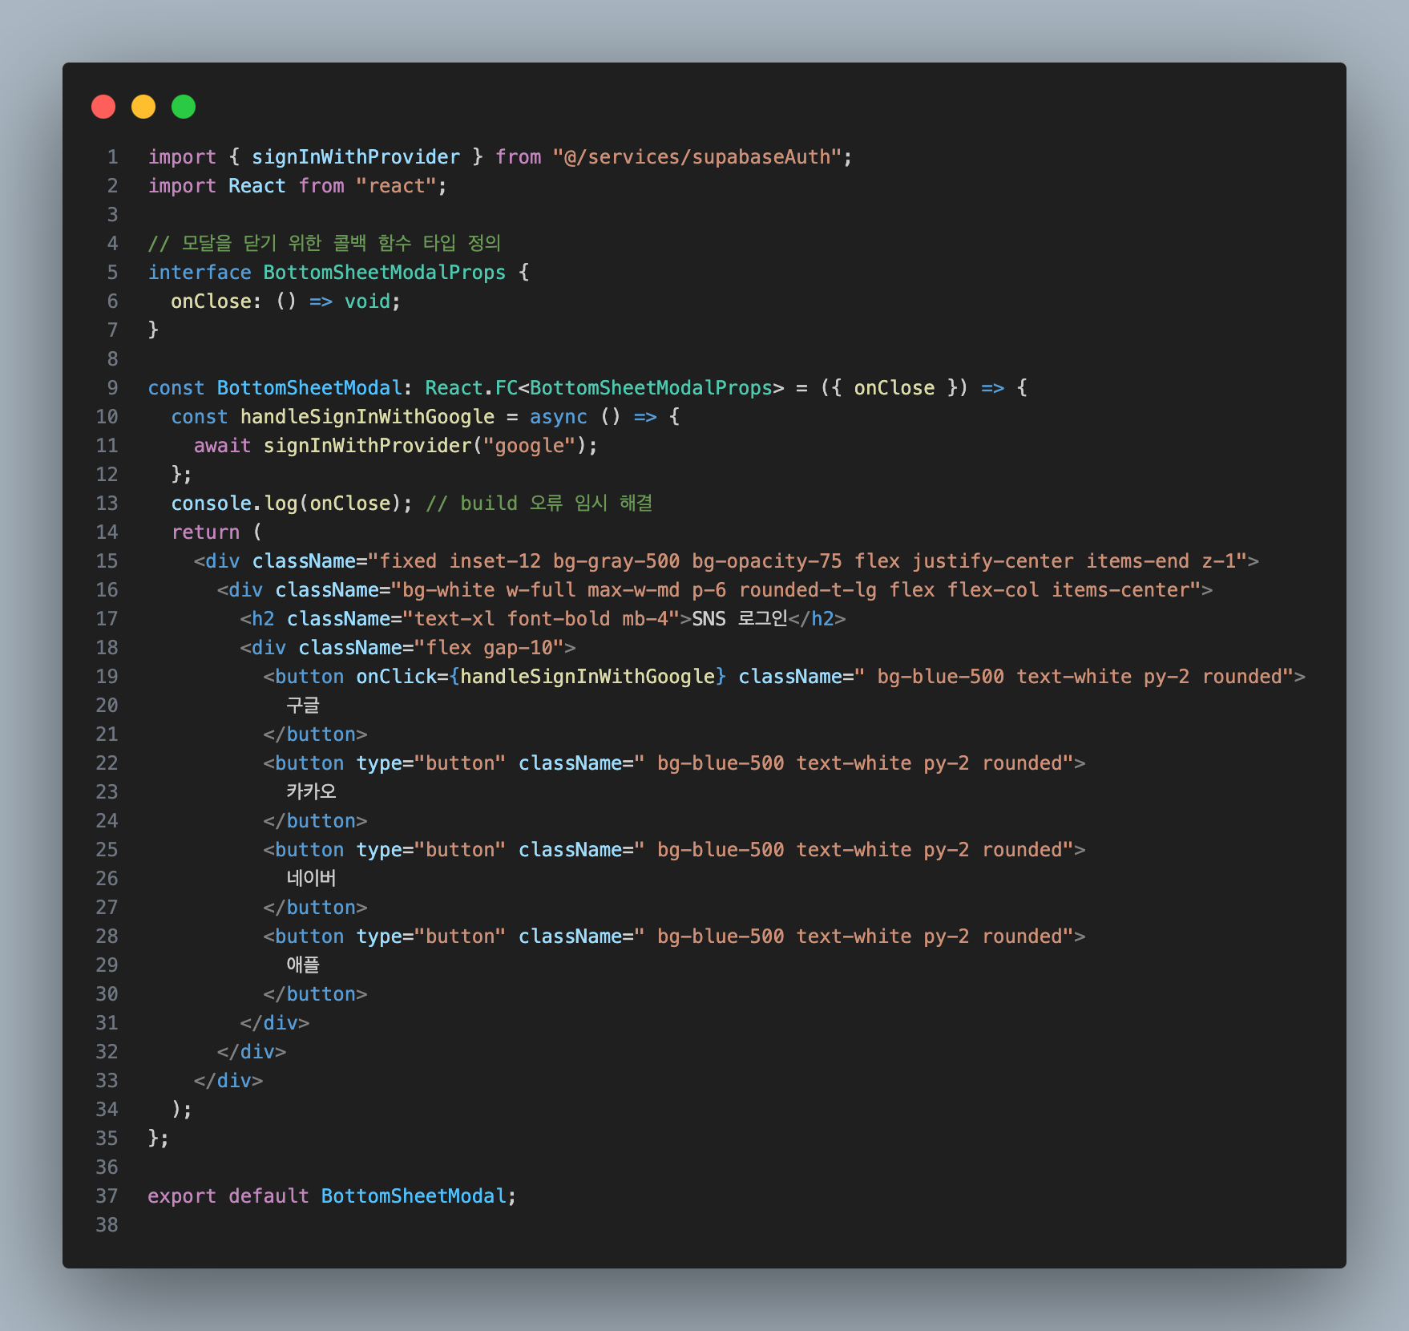Image resolution: width=1409 pixels, height=1331 pixels.
Task: Click the 카카오 button label text
Action: click(312, 792)
